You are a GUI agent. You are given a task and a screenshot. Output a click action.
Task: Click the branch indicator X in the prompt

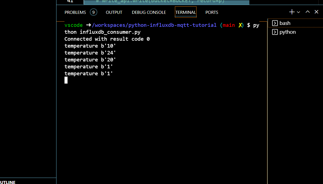point(241,25)
